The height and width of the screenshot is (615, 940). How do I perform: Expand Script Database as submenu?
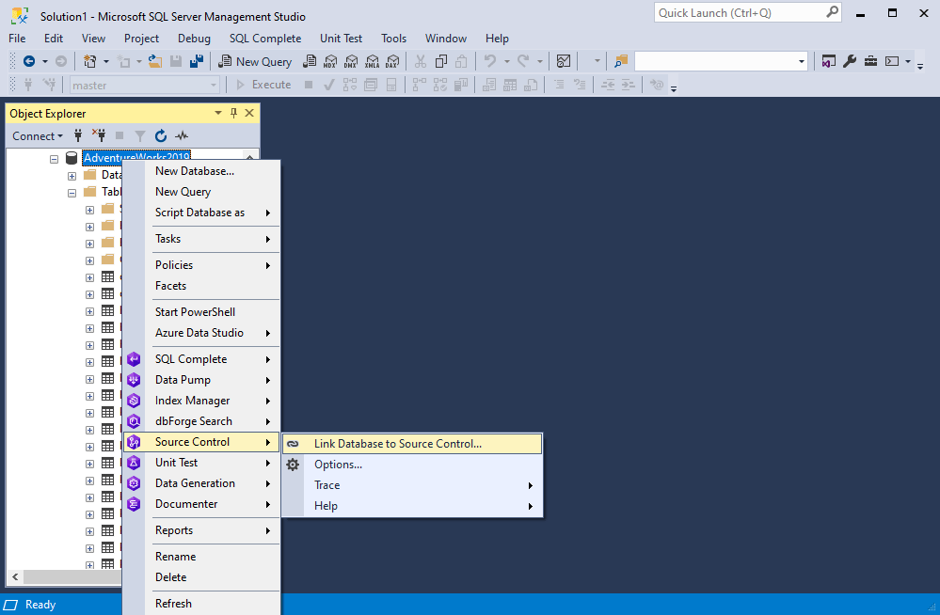200,213
